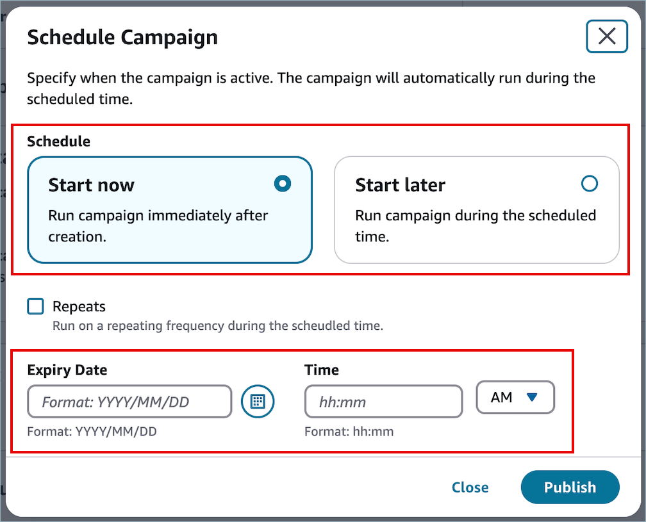Click the Close text link

point(470,487)
